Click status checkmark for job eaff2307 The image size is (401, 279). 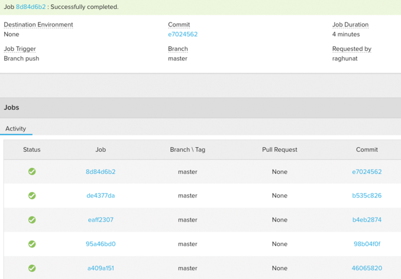32,220
